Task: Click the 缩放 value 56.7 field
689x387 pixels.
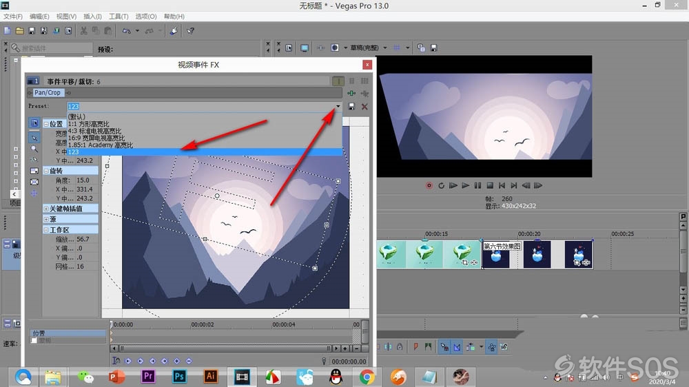Action: point(86,240)
